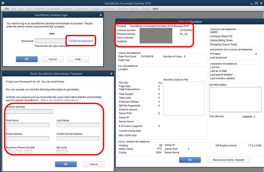Click the 'Total Transactions' label
This screenshot has height=172, width=264.
129,89
